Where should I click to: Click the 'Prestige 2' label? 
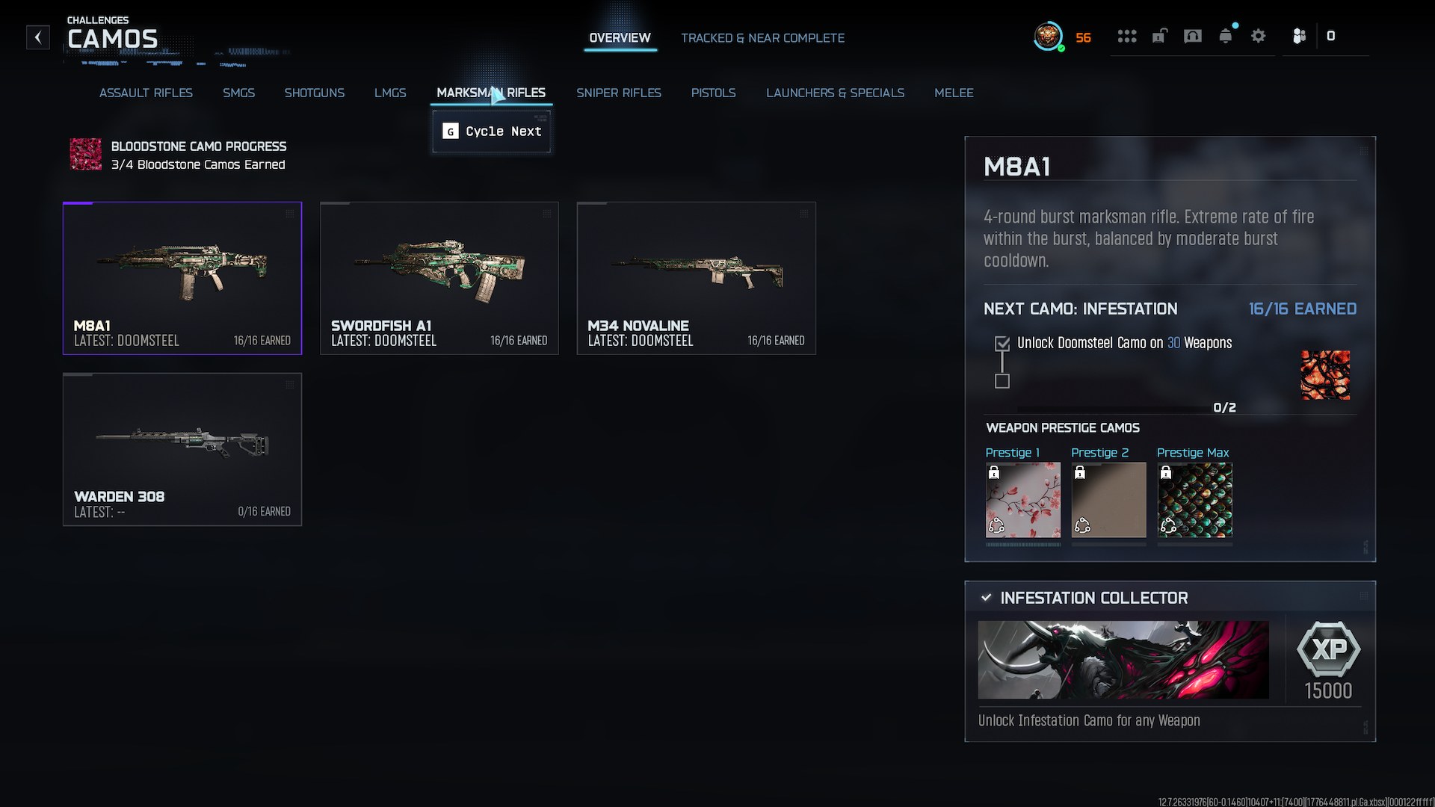click(x=1100, y=453)
